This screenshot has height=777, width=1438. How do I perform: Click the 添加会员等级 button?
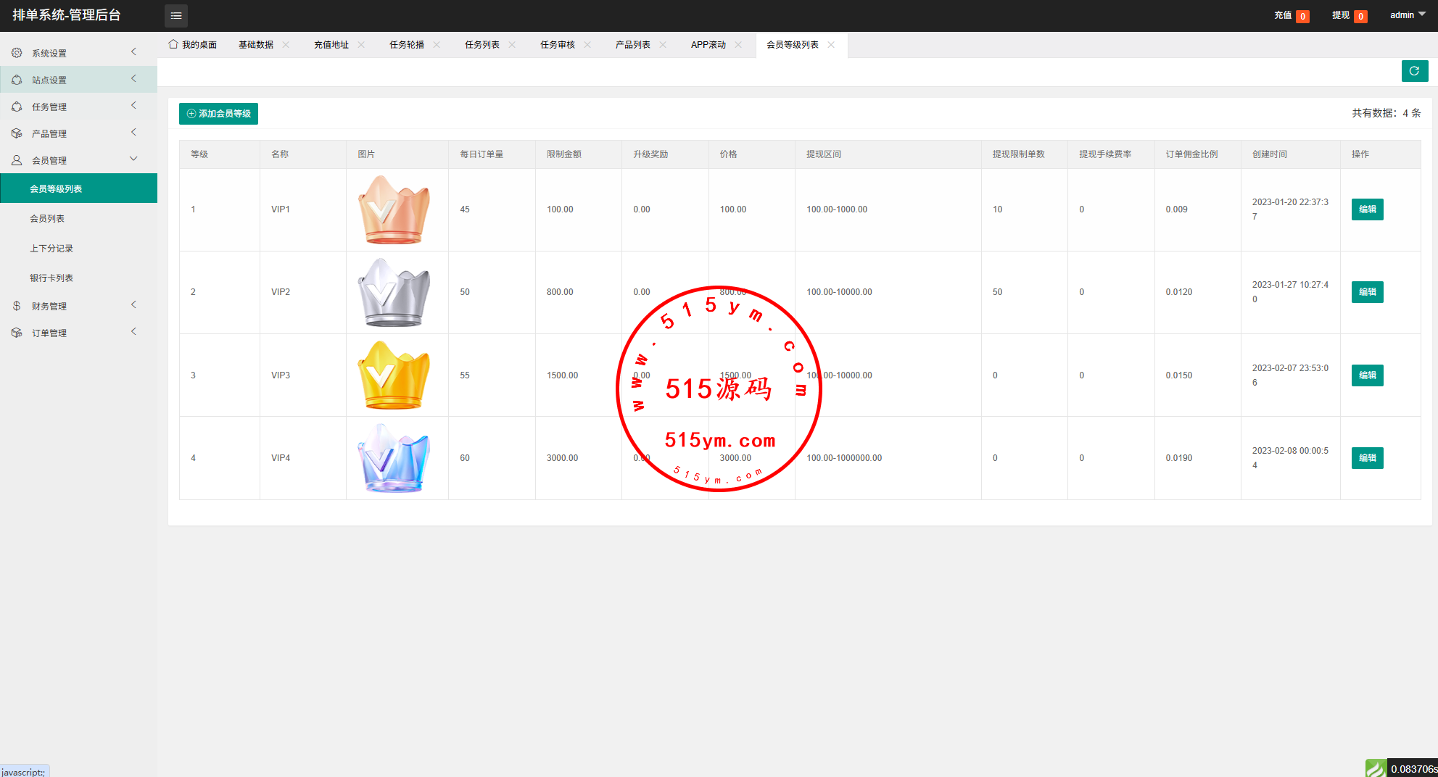218,114
